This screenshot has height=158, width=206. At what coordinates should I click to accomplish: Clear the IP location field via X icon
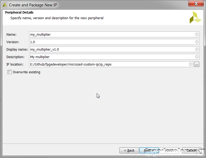(x=191, y=64)
